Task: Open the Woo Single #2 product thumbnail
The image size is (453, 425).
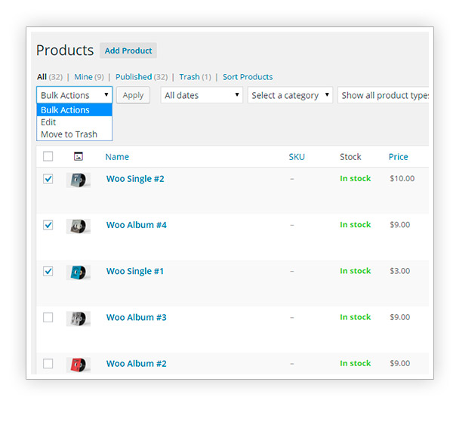Action: 79,180
